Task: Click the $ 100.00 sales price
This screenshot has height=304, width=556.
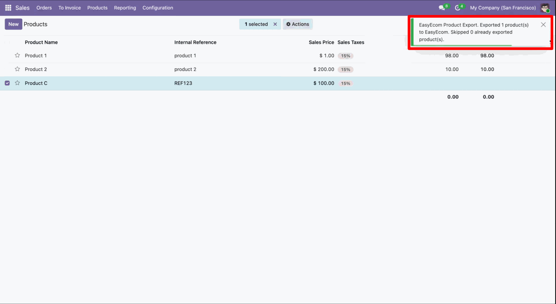Action: (x=323, y=83)
